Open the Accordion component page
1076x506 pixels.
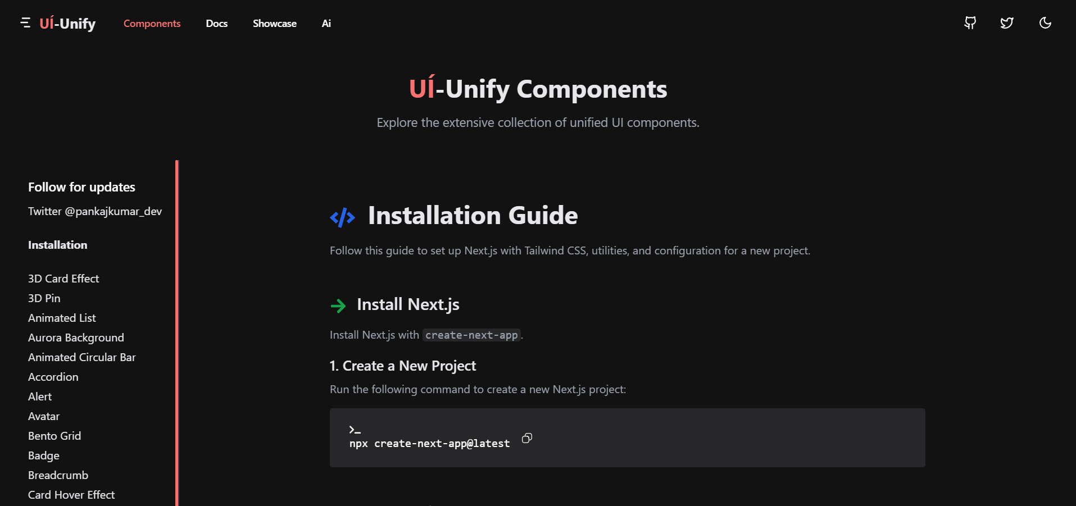[x=53, y=377]
